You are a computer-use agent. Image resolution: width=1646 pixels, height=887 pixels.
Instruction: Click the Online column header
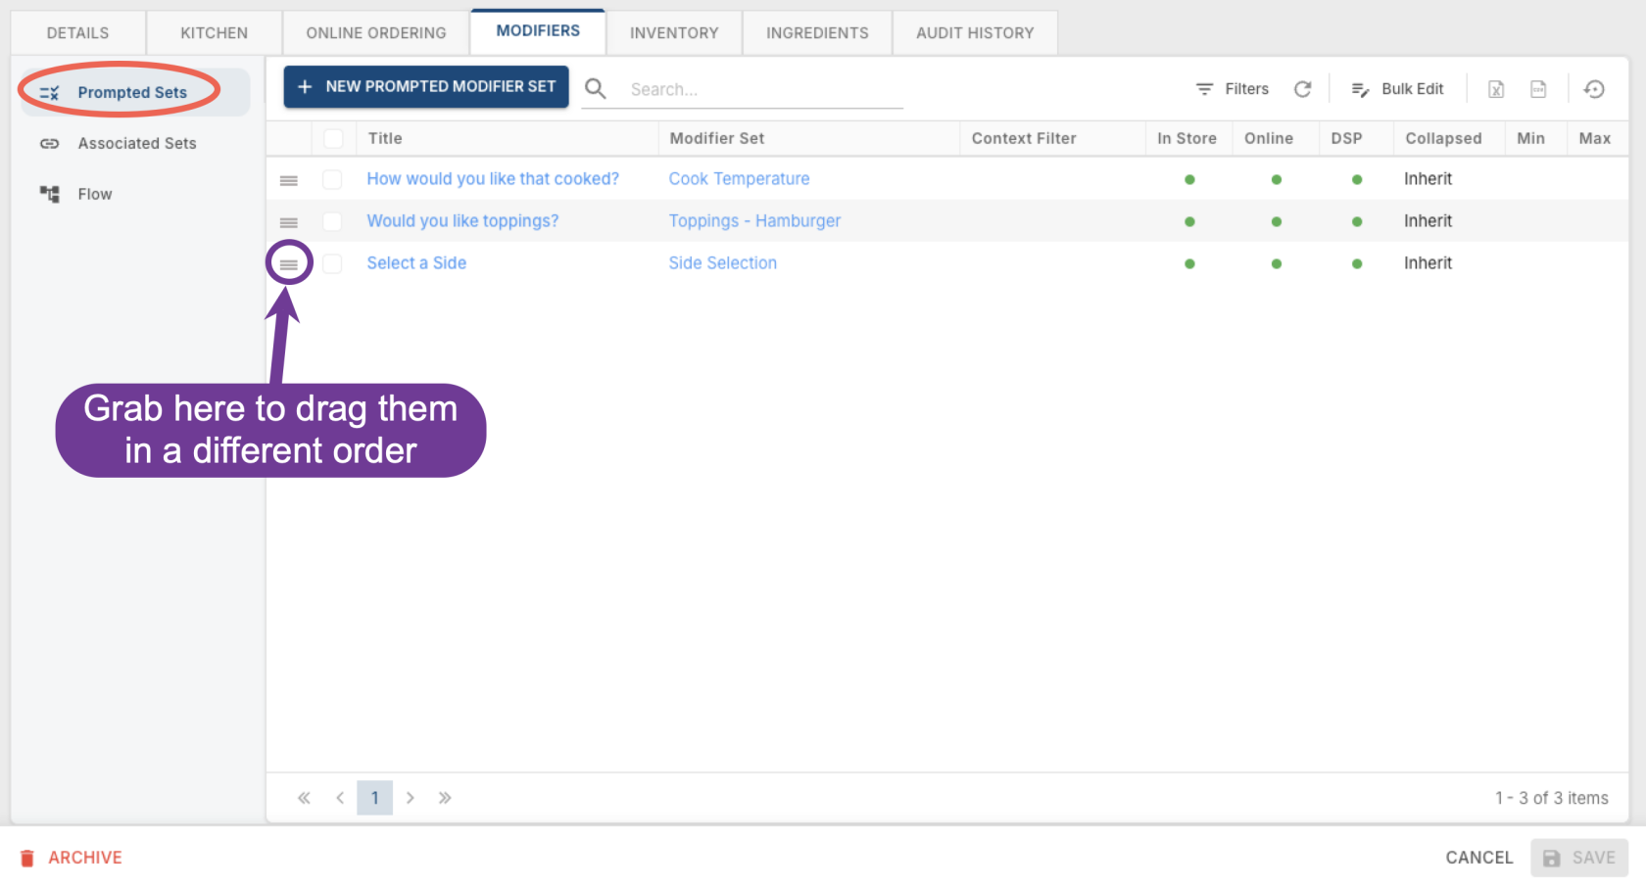tap(1269, 138)
